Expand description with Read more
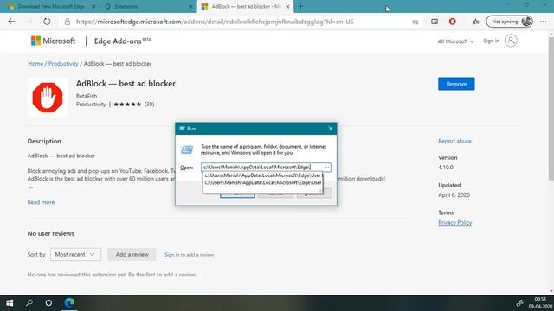554x311 pixels. (41, 202)
